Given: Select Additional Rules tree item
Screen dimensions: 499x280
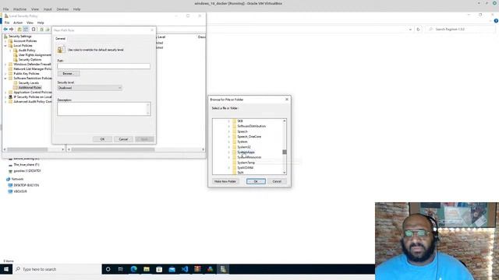Looking at the screenshot, I should coord(30,88).
